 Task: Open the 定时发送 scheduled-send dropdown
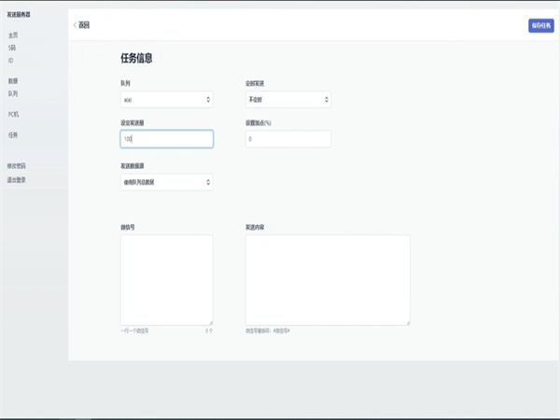pos(287,99)
